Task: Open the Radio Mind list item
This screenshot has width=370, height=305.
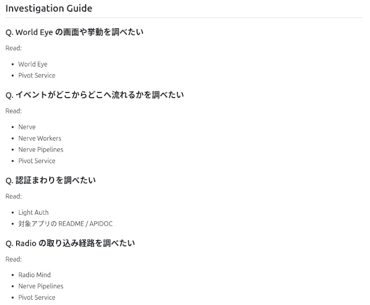Action: pyautogui.click(x=34, y=275)
